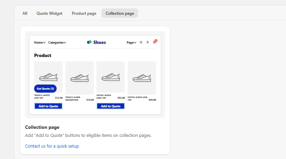Image resolution: width=286 pixels, height=159 pixels.
Task: Select the Collection page tab
Action: pos(120,13)
